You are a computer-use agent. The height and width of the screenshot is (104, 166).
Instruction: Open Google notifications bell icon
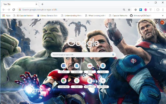pyautogui.click(x=156, y=22)
